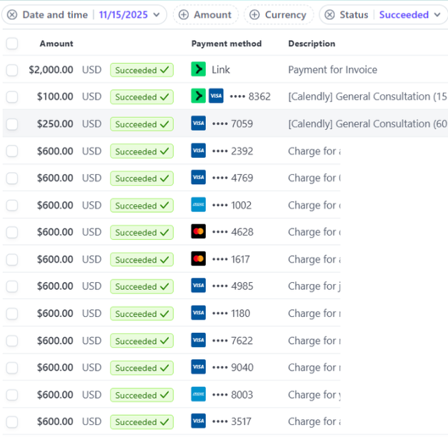Click Visa icon next to 1180
This screenshot has width=448, height=437.
[x=199, y=313]
